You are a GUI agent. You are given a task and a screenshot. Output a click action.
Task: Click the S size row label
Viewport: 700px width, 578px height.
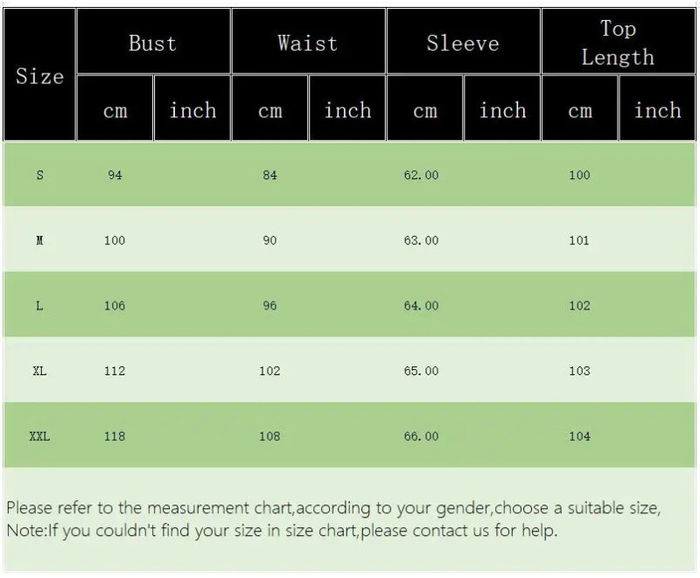point(39,175)
